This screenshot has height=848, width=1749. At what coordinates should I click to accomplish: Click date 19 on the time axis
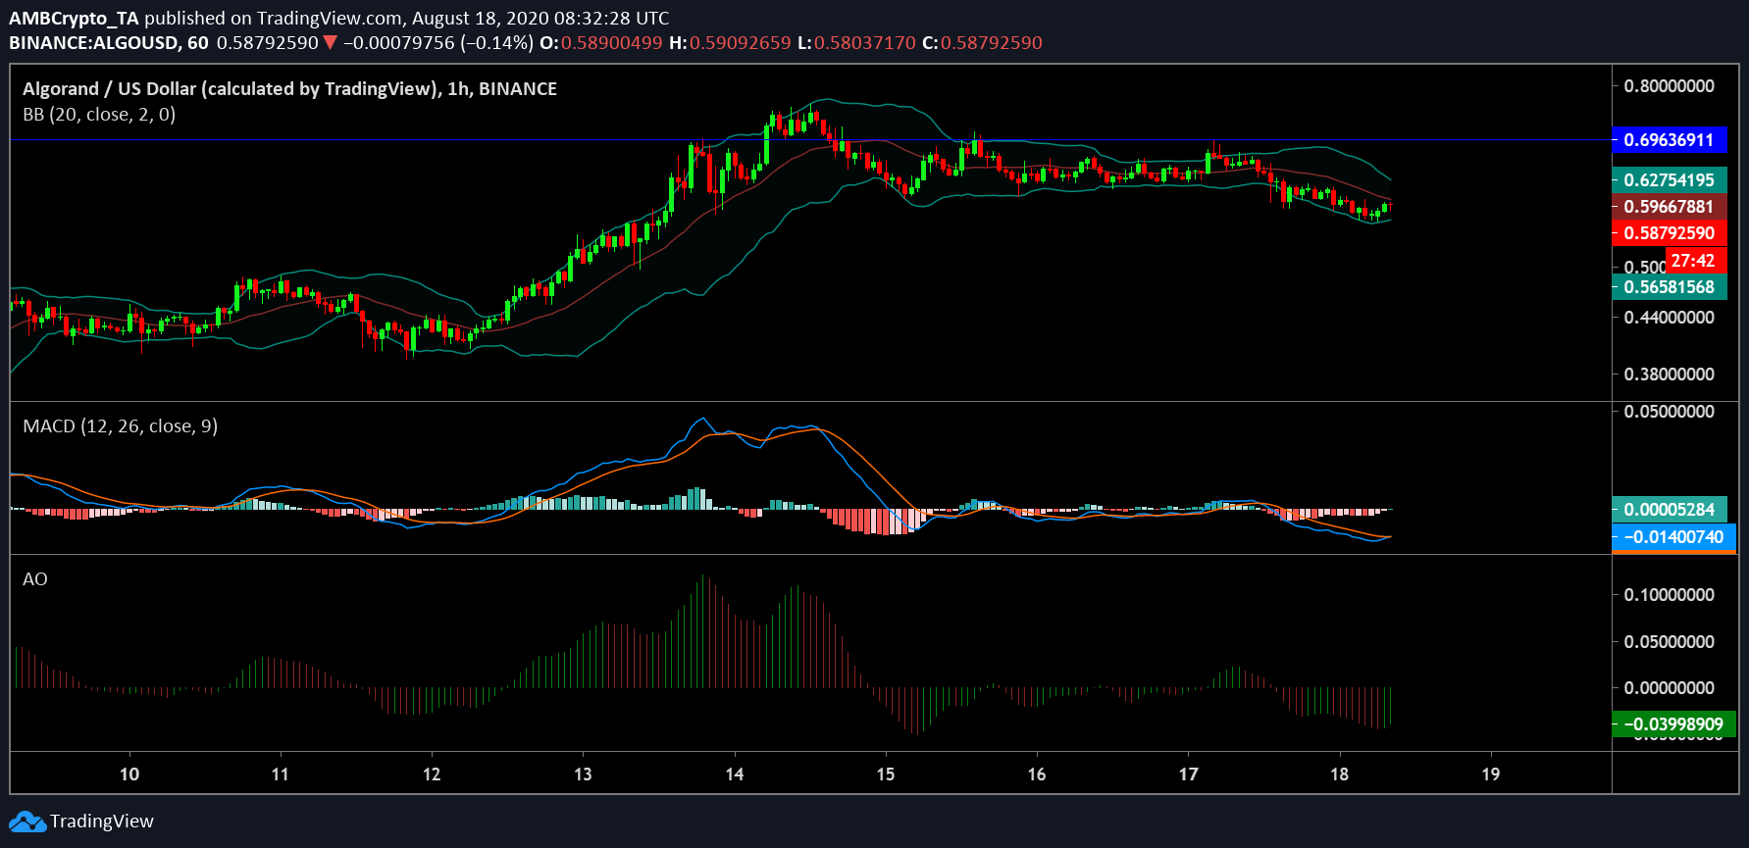coord(1491,774)
